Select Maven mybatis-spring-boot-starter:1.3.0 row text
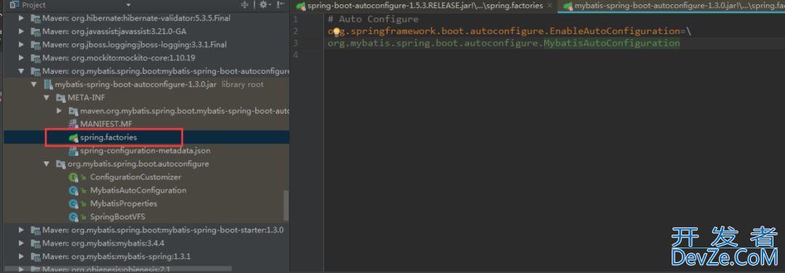 click(x=163, y=230)
